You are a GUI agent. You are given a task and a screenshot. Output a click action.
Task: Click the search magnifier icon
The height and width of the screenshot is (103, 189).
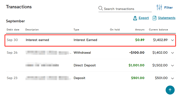coord(101,8)
